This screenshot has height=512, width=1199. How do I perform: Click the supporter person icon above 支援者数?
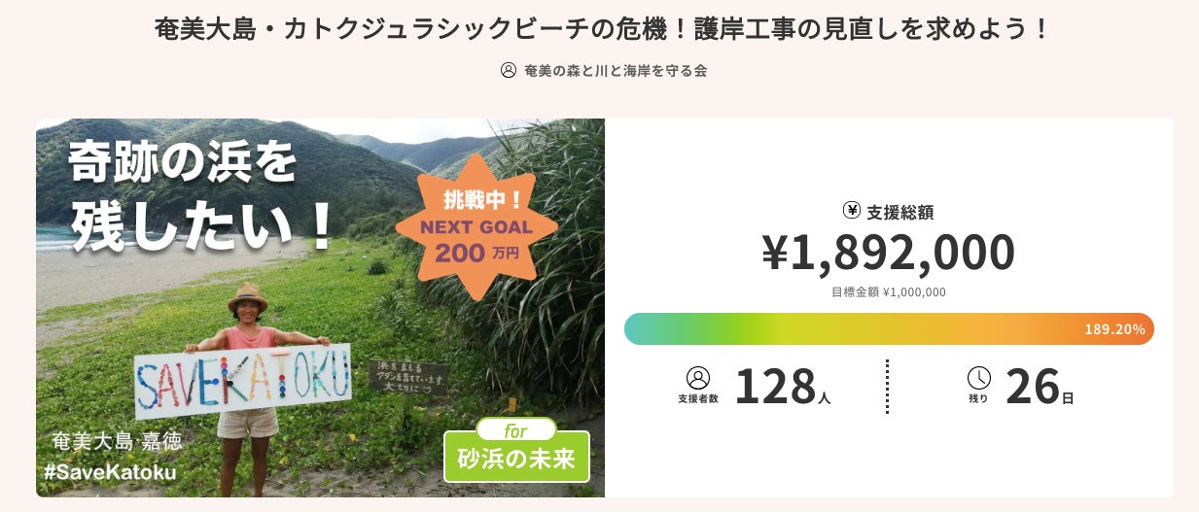698,378
